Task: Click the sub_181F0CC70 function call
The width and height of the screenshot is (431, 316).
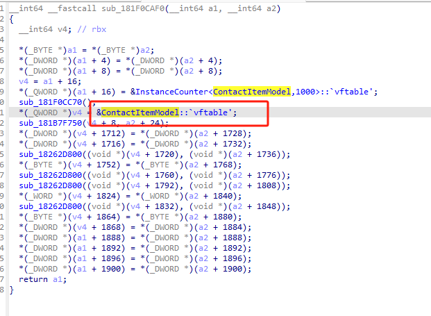Action: point(51,102)
